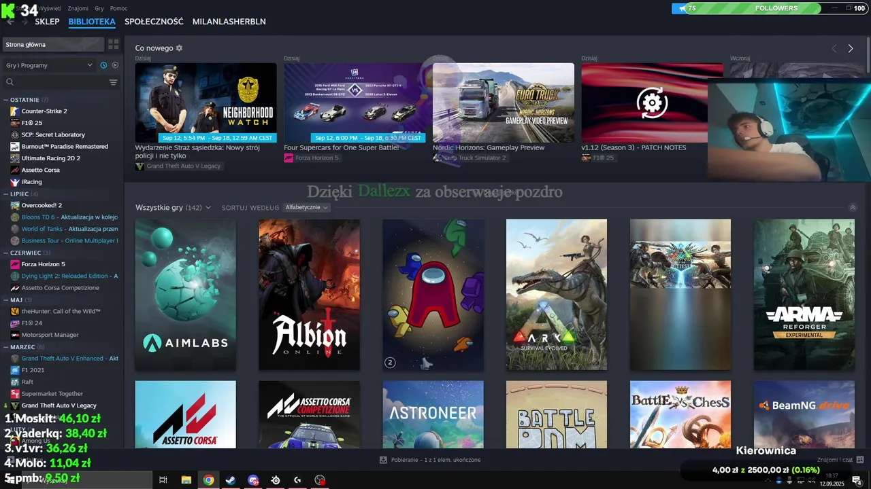Switch to the SKLEP tab
Viewport: 871px width, 489px height.
pyautogui.click(x=47, y=22)
